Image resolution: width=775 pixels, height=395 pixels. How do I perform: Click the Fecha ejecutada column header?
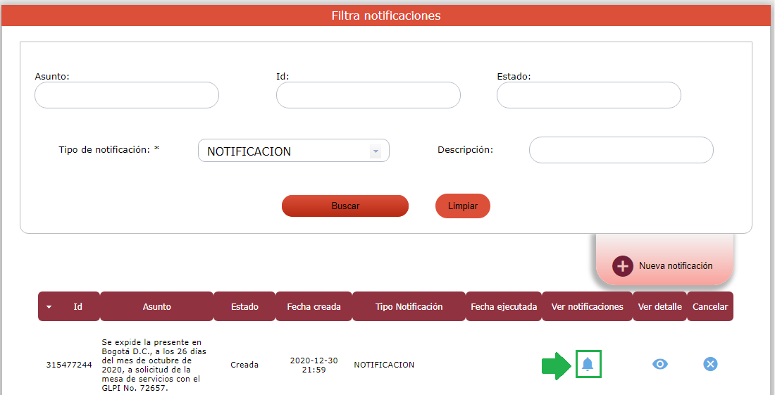pyautogui.click(x=503, y=307)
